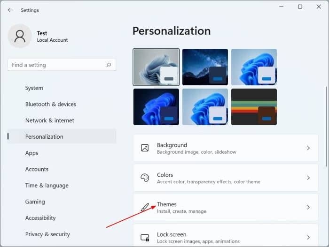The width and height of the screenshot is (329, 247).
Task: Click the Colors palette icon
Action: tap(145, 178)
